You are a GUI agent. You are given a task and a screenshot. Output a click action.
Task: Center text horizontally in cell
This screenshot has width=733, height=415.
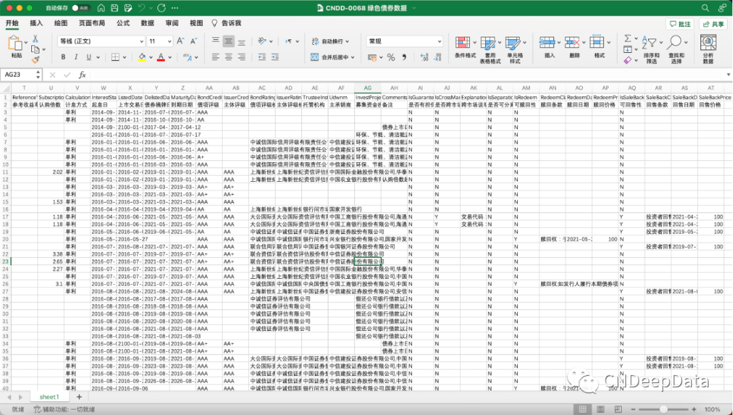coord(229,57)
